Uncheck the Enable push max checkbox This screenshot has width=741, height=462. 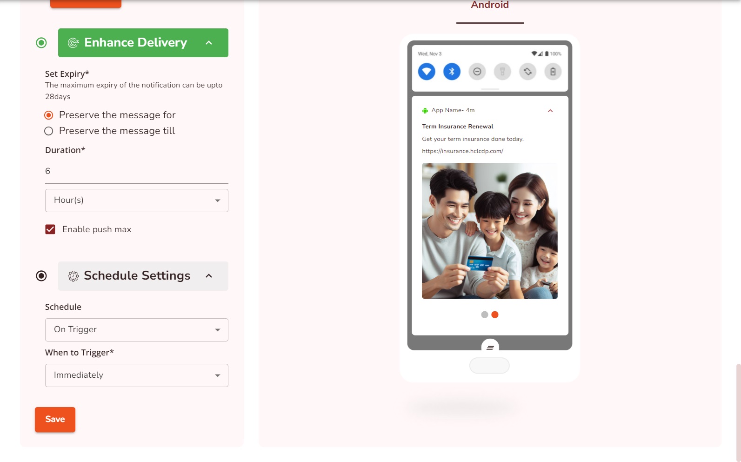50,229
